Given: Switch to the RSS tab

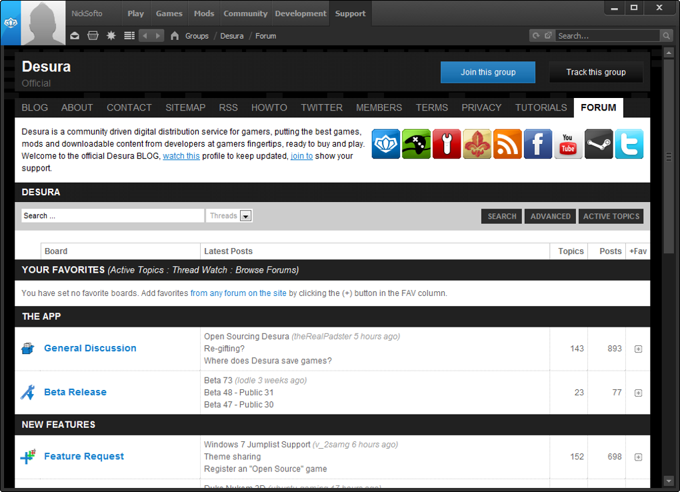Looking at the screenshot, I should (x=228, y=107).
